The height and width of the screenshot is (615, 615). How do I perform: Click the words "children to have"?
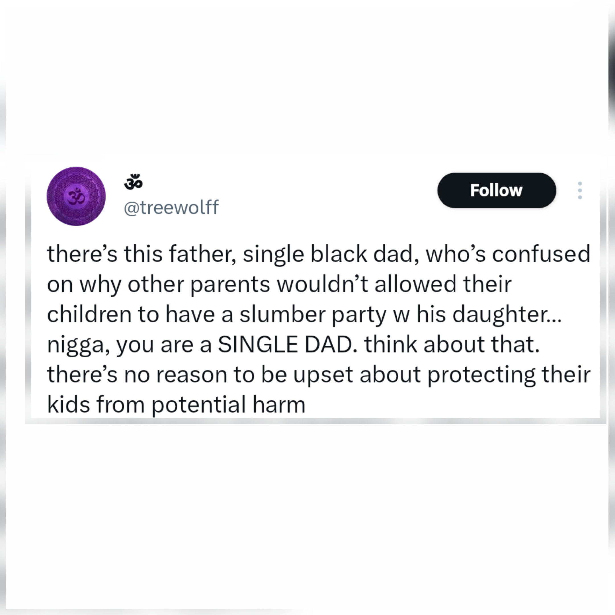click(131, 315)
